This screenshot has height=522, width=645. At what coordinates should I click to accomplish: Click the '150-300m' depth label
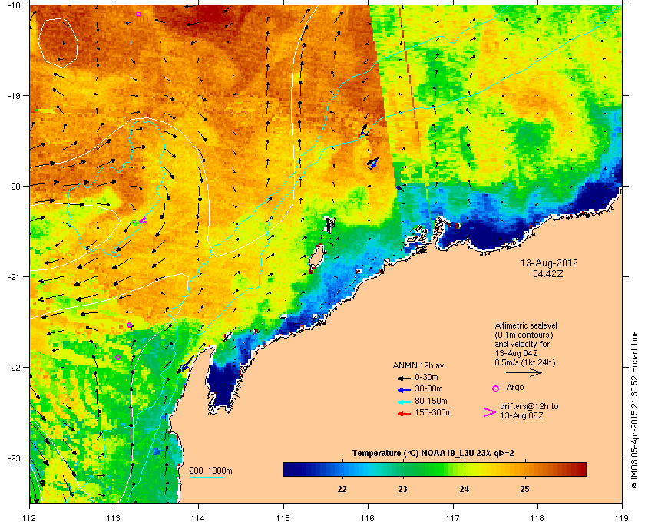click(x=433, y=412)
